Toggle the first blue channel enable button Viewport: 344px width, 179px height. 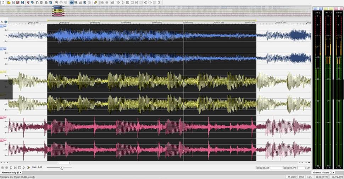coord(2,26)
